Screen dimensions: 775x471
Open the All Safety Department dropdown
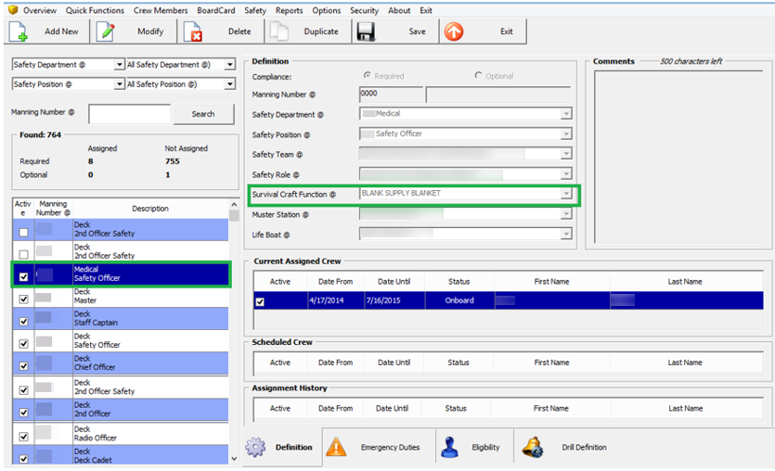230,65
